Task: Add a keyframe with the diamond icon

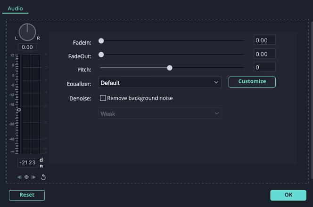Action: (x=26, y=177)
